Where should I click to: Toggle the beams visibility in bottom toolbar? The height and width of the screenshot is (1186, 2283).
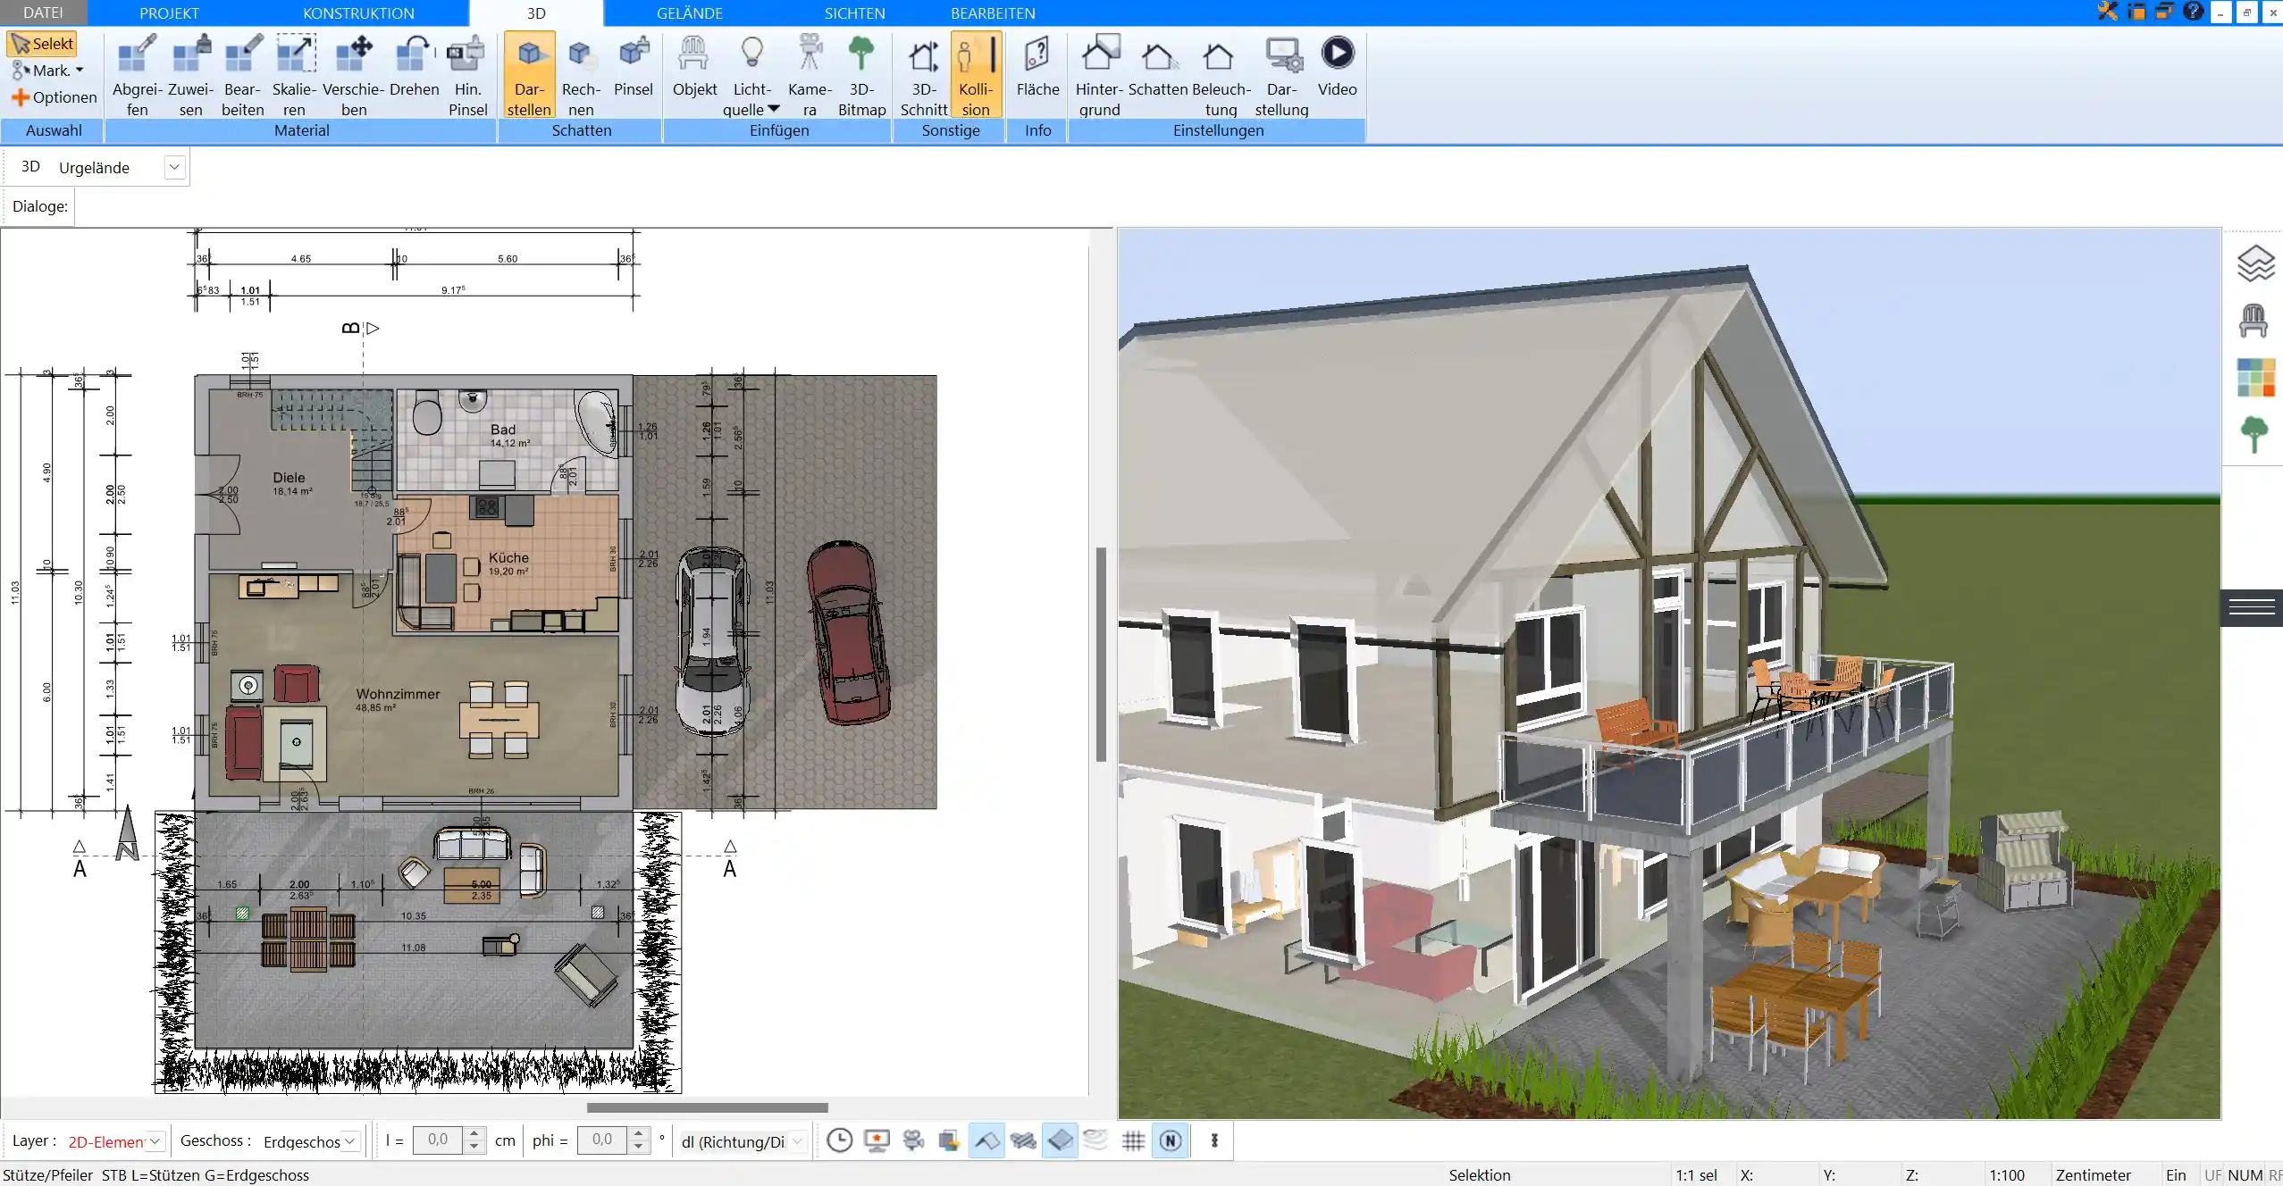(x=1023, y=1140)
